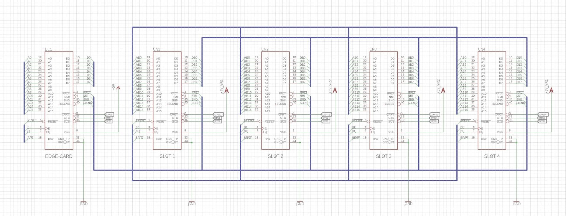Image resolution: width=566 pixels, height=216 pixels.
Task: Select the SCS2 net label on CN2
Action: pos(325,121)
